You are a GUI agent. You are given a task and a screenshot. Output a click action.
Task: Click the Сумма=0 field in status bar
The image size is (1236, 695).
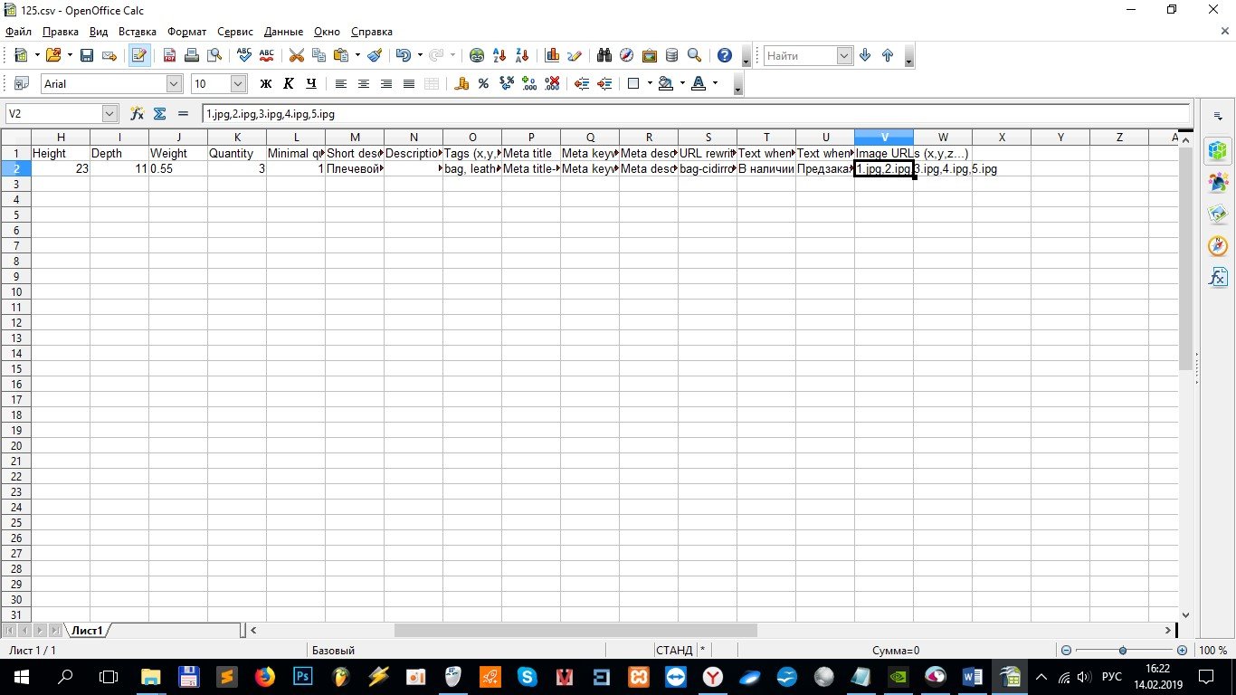pyautogui.click(x=896, y=650)
